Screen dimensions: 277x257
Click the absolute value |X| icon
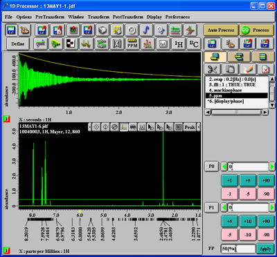117,44
